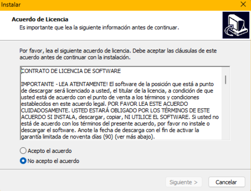The image size is (251, 191).
Task: Click the 'CUIDADOSAMENTE. USTED ESTARÁ OBLIGADO' line
Action: [115, 110]
